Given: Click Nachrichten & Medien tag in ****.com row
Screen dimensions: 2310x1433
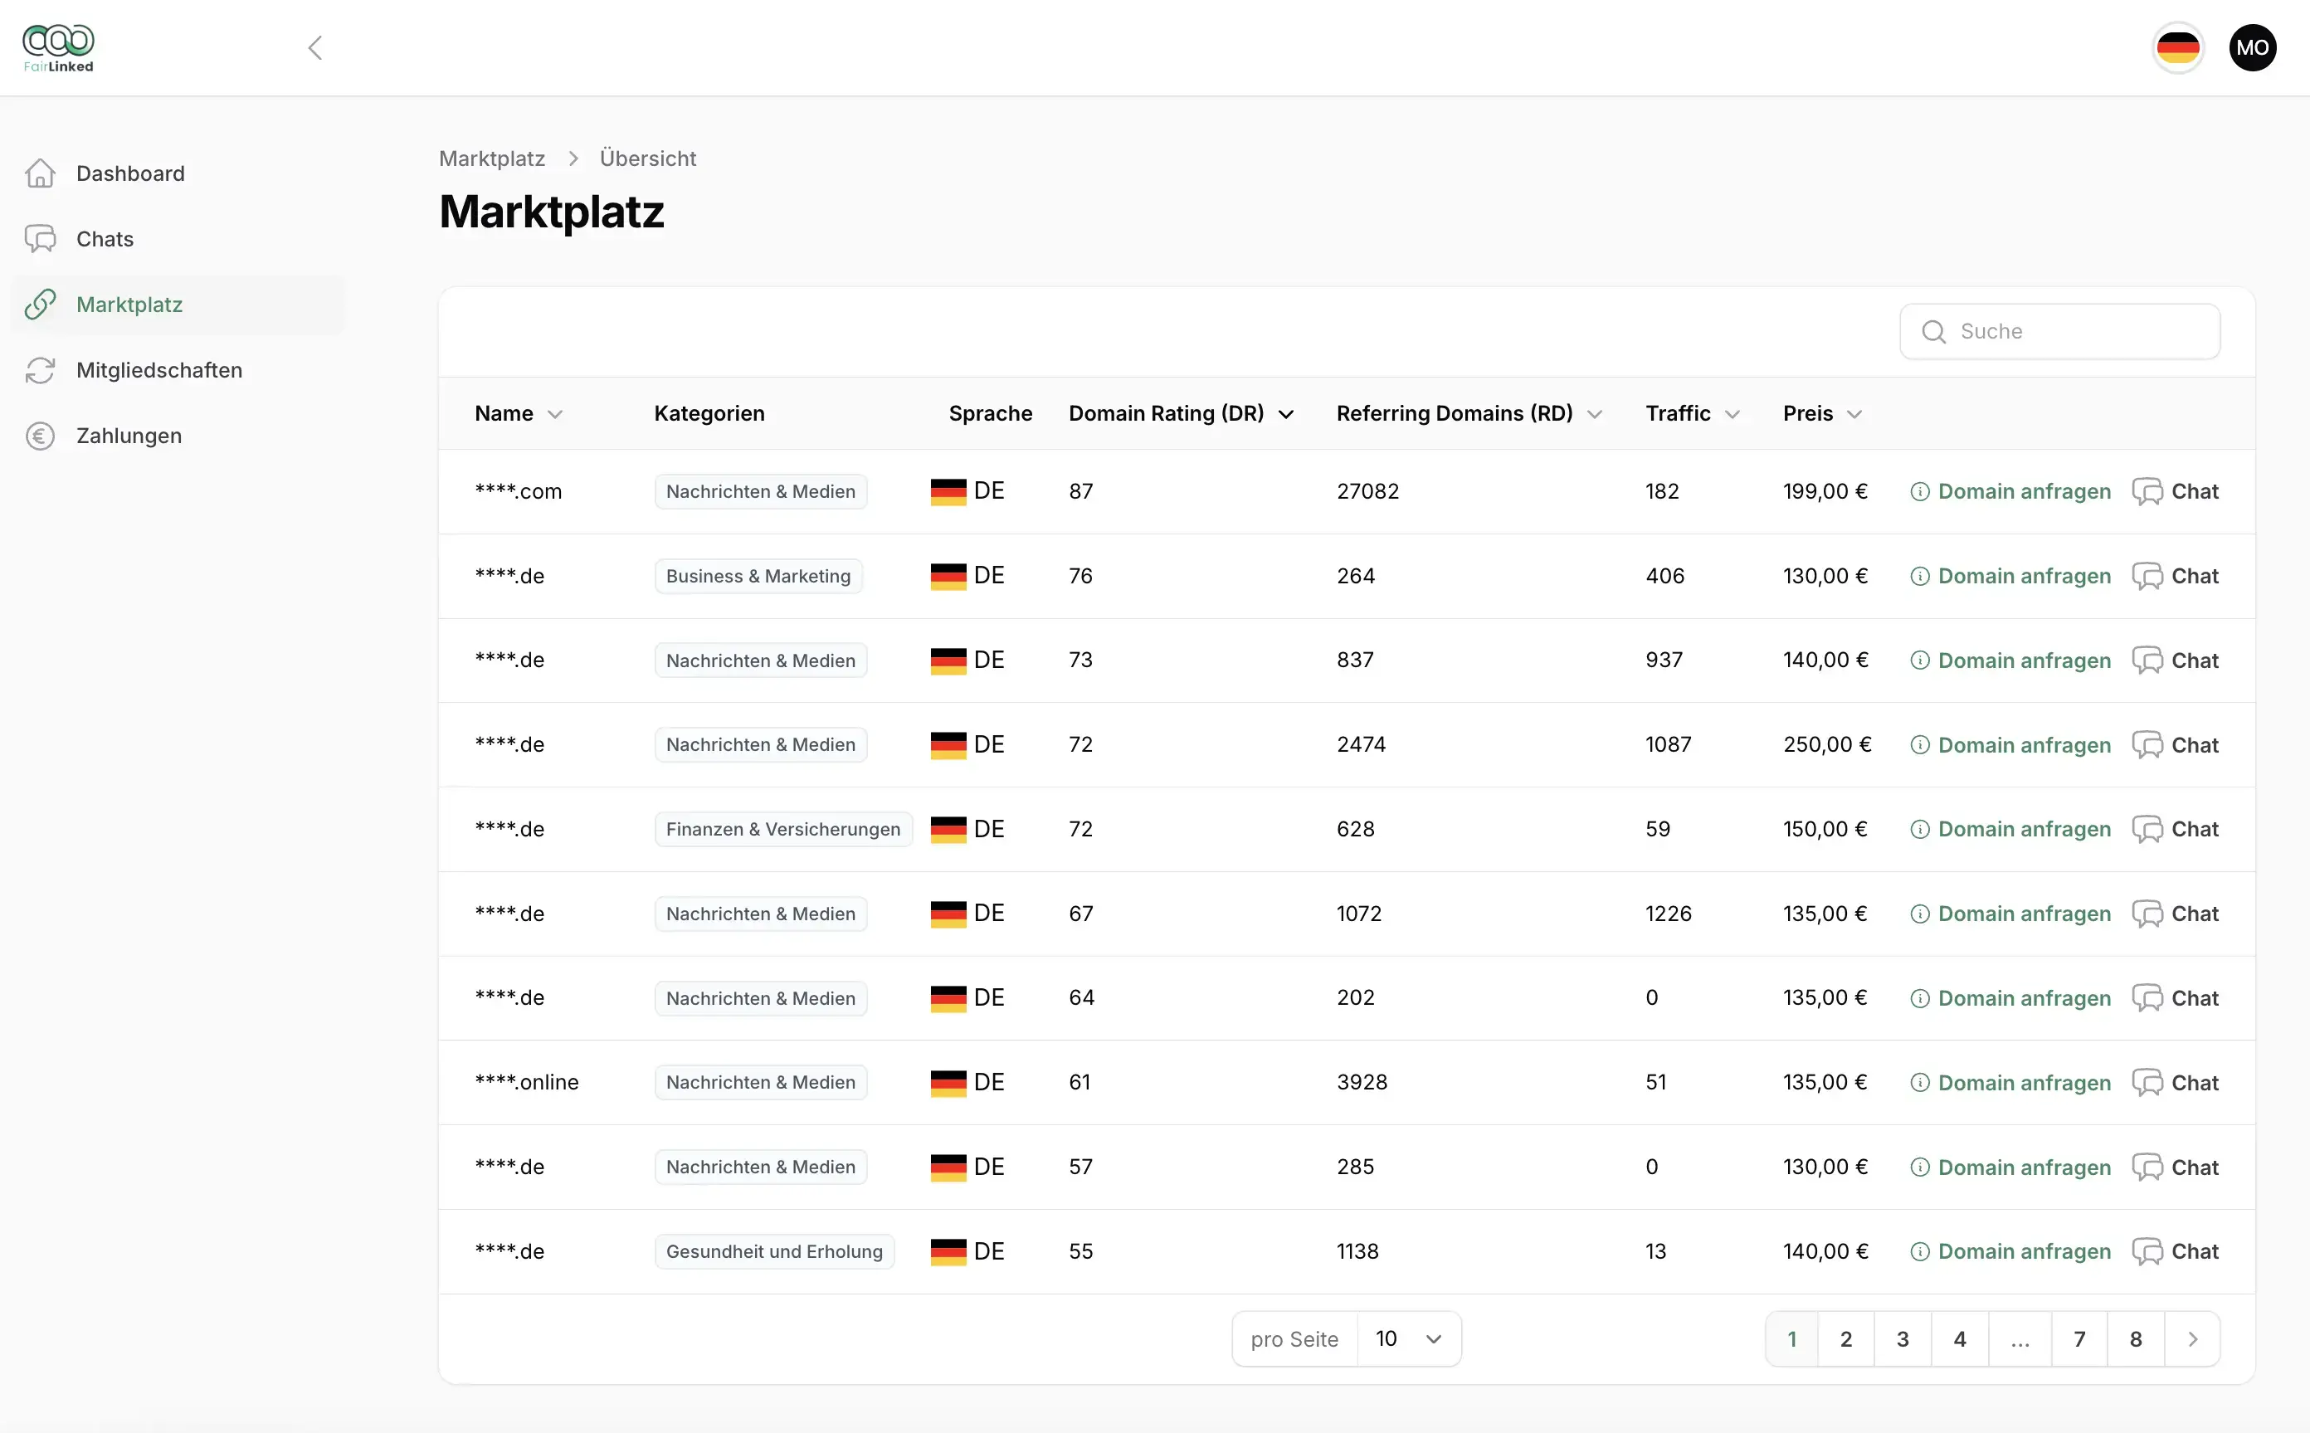Looking at the screenshot, I should coord(760,491).
